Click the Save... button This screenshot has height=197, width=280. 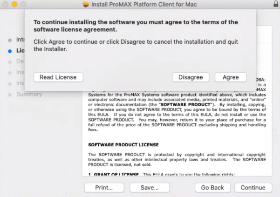pos(150,188)
